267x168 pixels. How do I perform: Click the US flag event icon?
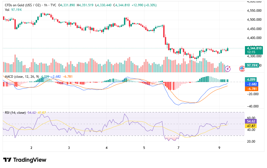click(x=242, y=69)
